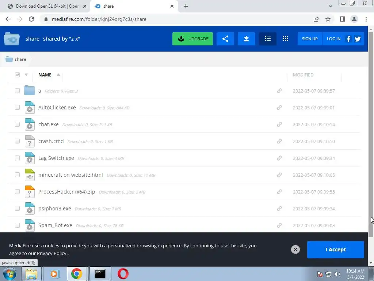
Task: Check the box for Lag Switch.exe
Action: pos(17,158)
